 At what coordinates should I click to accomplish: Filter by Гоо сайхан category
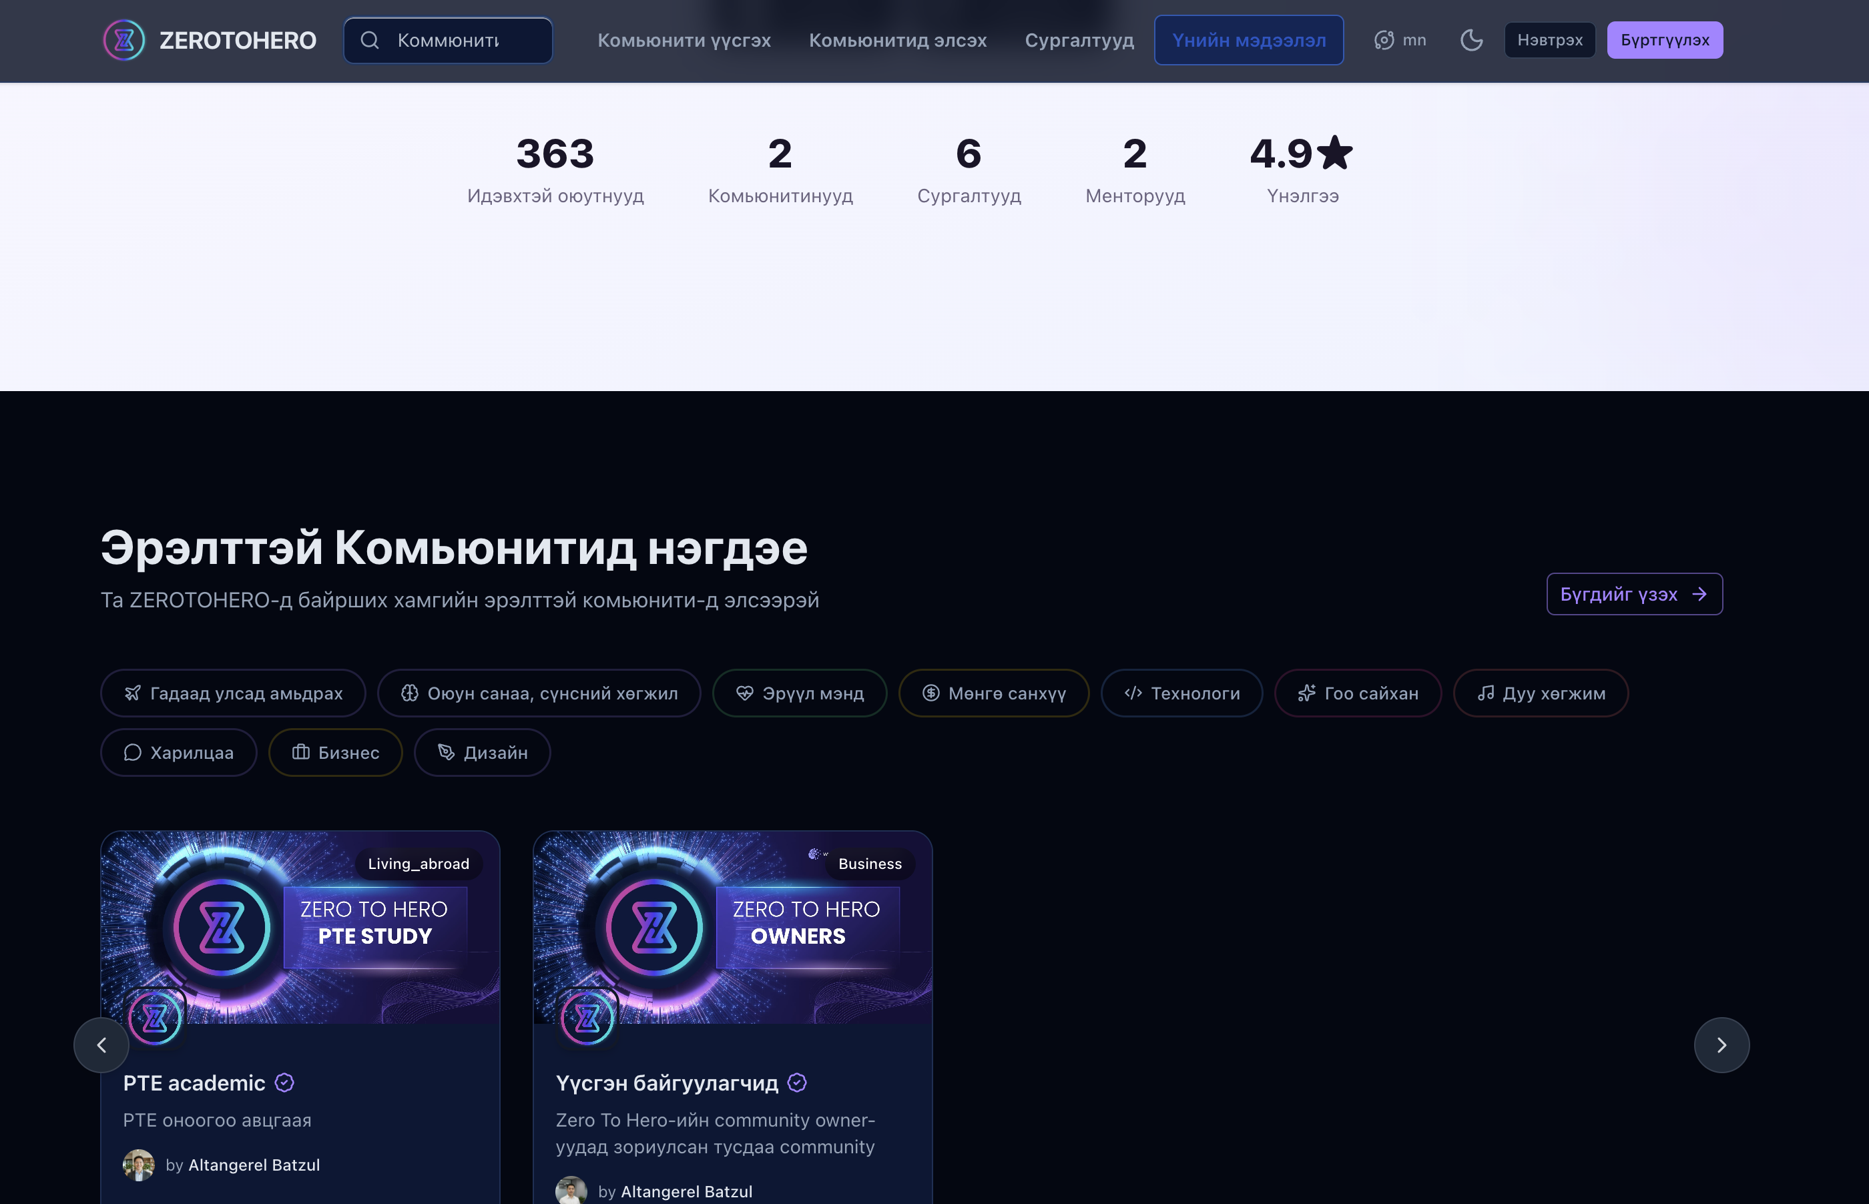[1358, 693]
